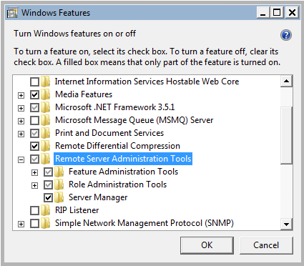Uncheck Remote Differential Compression checkbox
Image resolution: width=304 pixels, height=266 pixels.
pos(34,147)
